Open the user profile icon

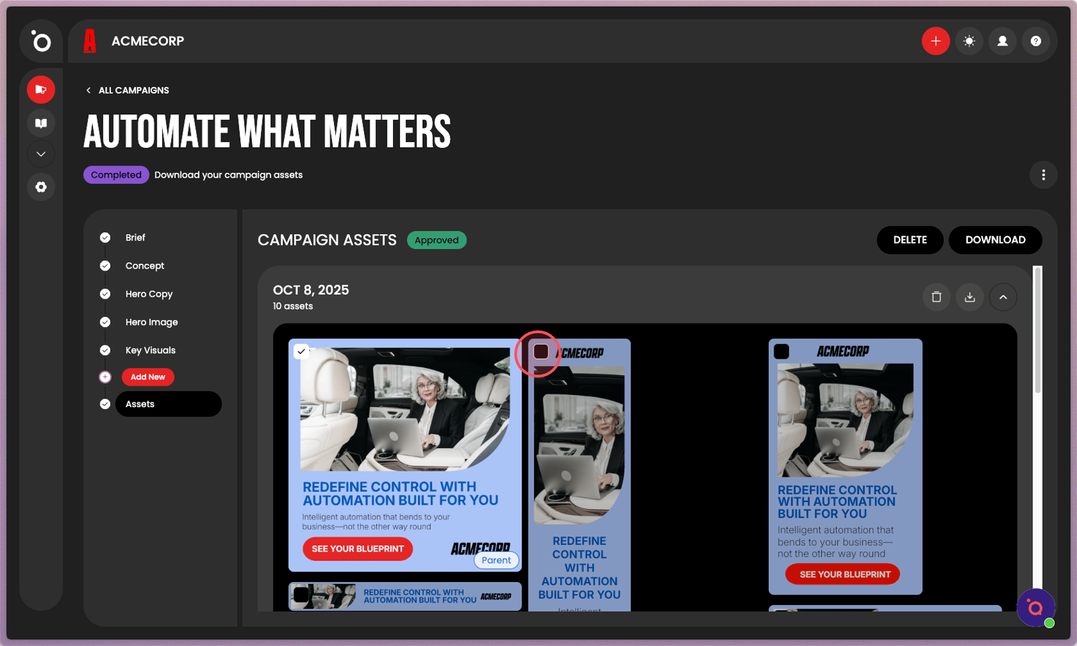1002,41
